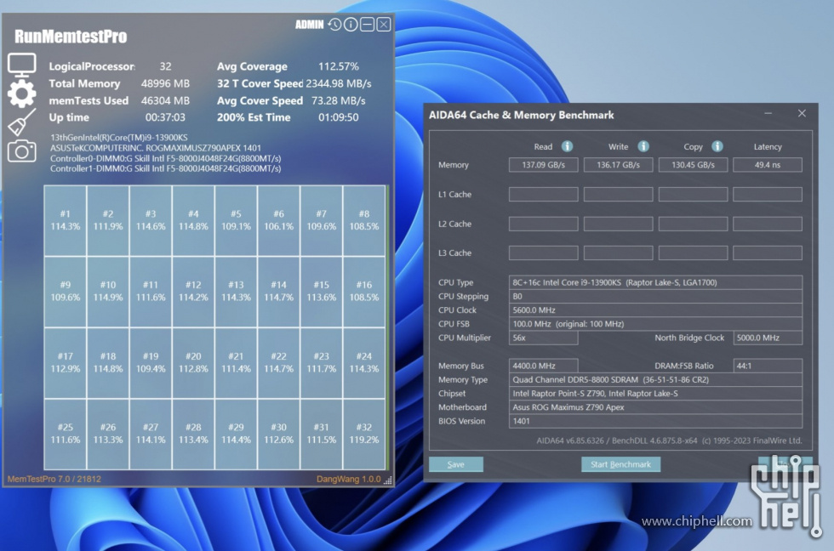Select memtest cell #14
Screen dimensions: 834x551
click(279, 292)
